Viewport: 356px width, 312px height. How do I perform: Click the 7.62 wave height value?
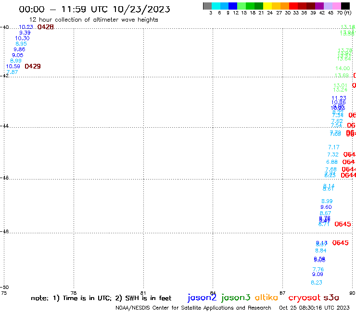[337, 121]
